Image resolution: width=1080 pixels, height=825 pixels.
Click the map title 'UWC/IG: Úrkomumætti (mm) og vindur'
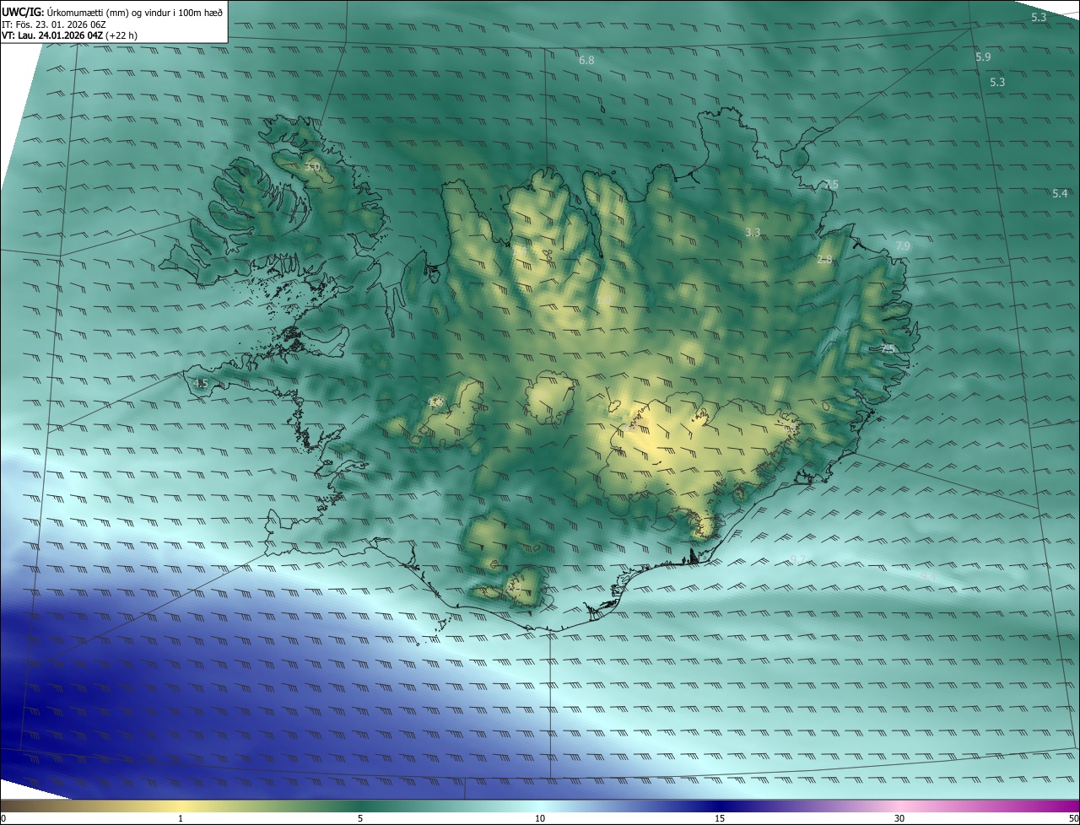112,12
